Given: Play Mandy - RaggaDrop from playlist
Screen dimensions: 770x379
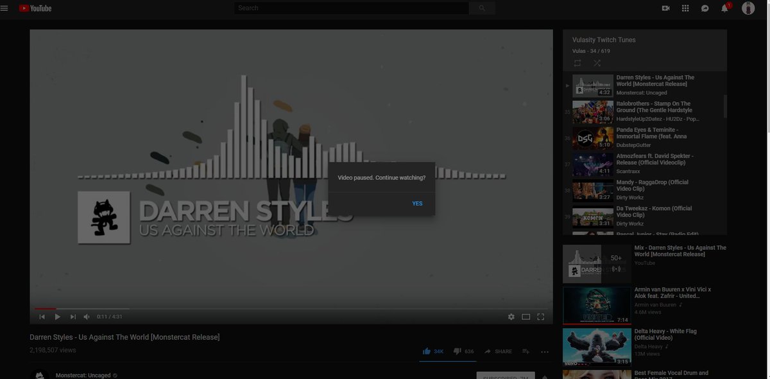Looking at the screenshot, I should pyautogui.click(x=645, y=190).
